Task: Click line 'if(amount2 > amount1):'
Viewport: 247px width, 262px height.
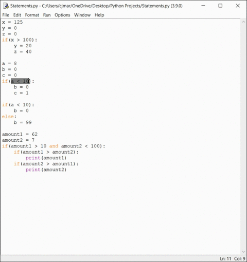Action: 46,164
